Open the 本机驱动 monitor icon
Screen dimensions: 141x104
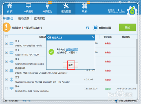(x=28, y=6)
